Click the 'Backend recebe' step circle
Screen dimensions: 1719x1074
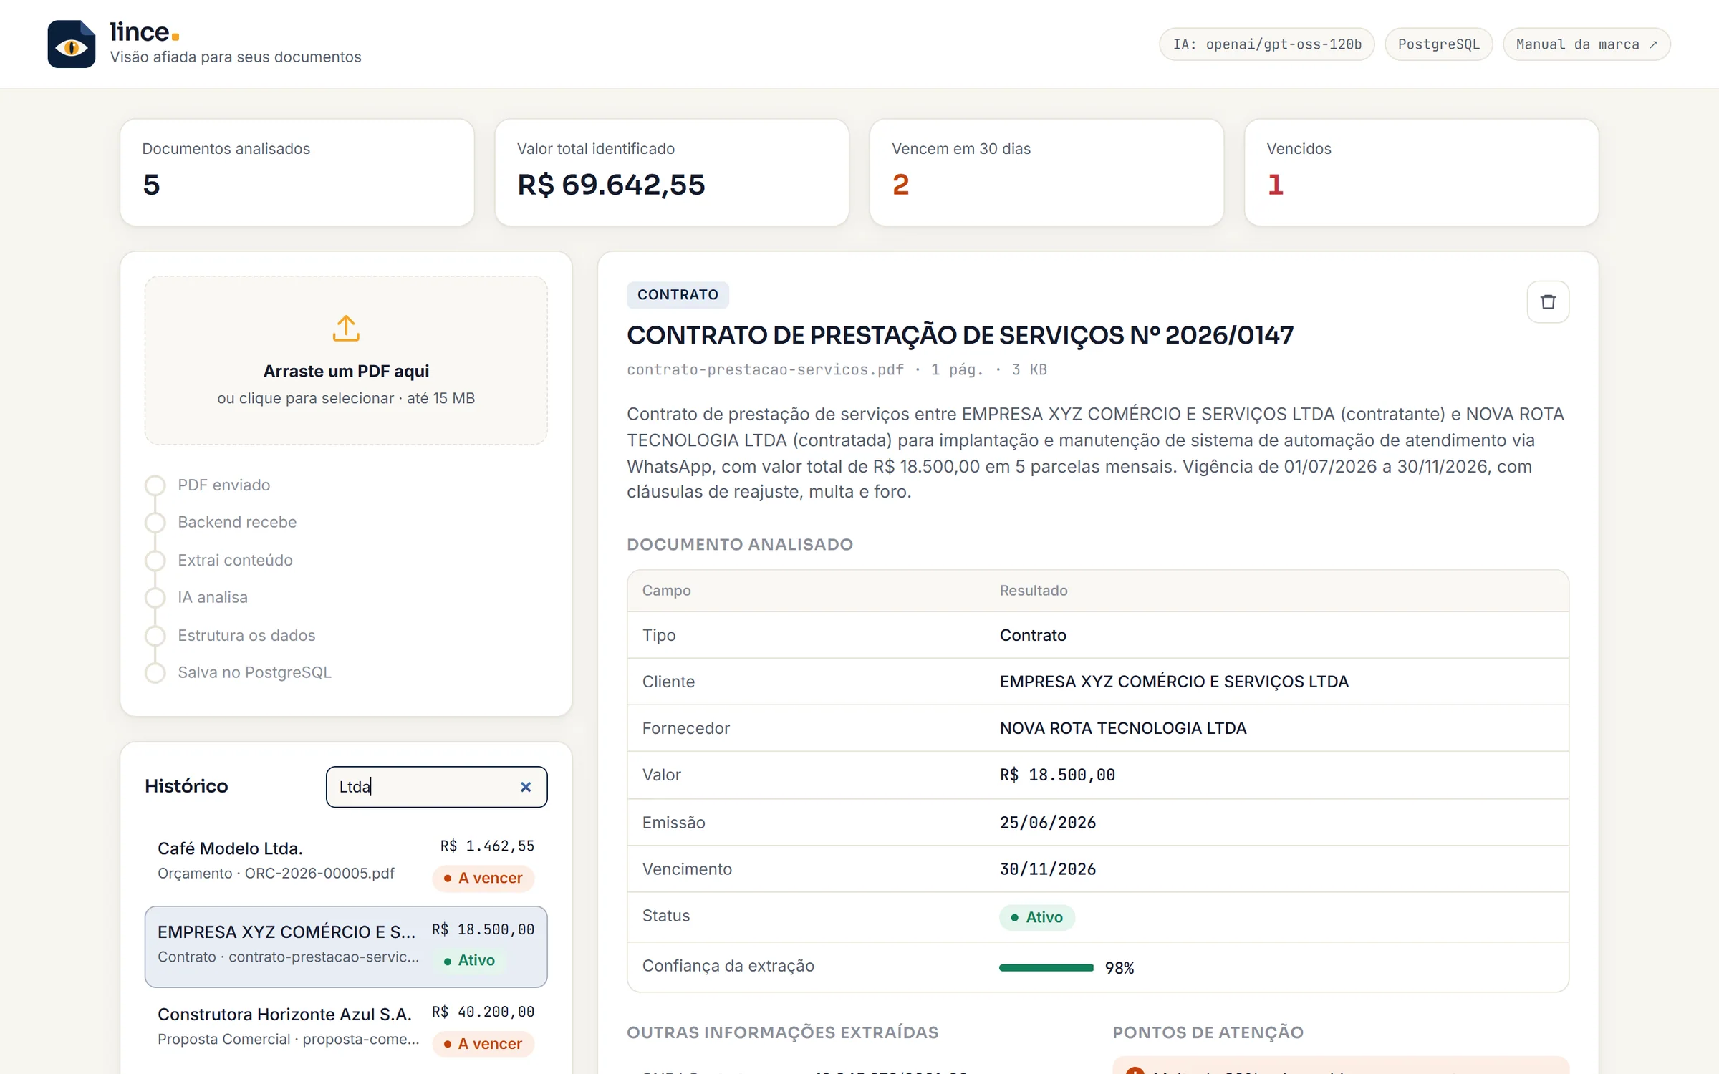(x=155, y=523)
